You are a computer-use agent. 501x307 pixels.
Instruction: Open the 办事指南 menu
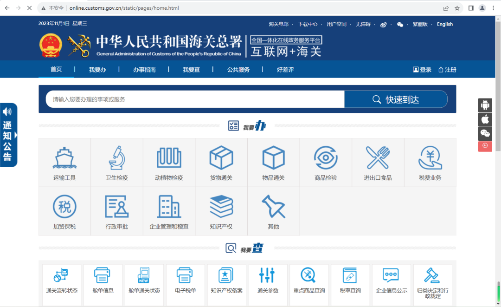pyautogui.click(x=144, y=70)
